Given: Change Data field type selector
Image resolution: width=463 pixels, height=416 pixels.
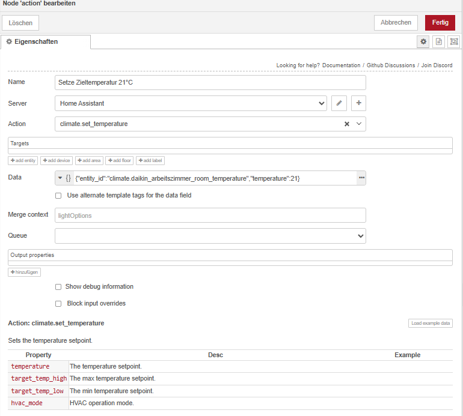Looking at the screenshot, I should point(64,178).
